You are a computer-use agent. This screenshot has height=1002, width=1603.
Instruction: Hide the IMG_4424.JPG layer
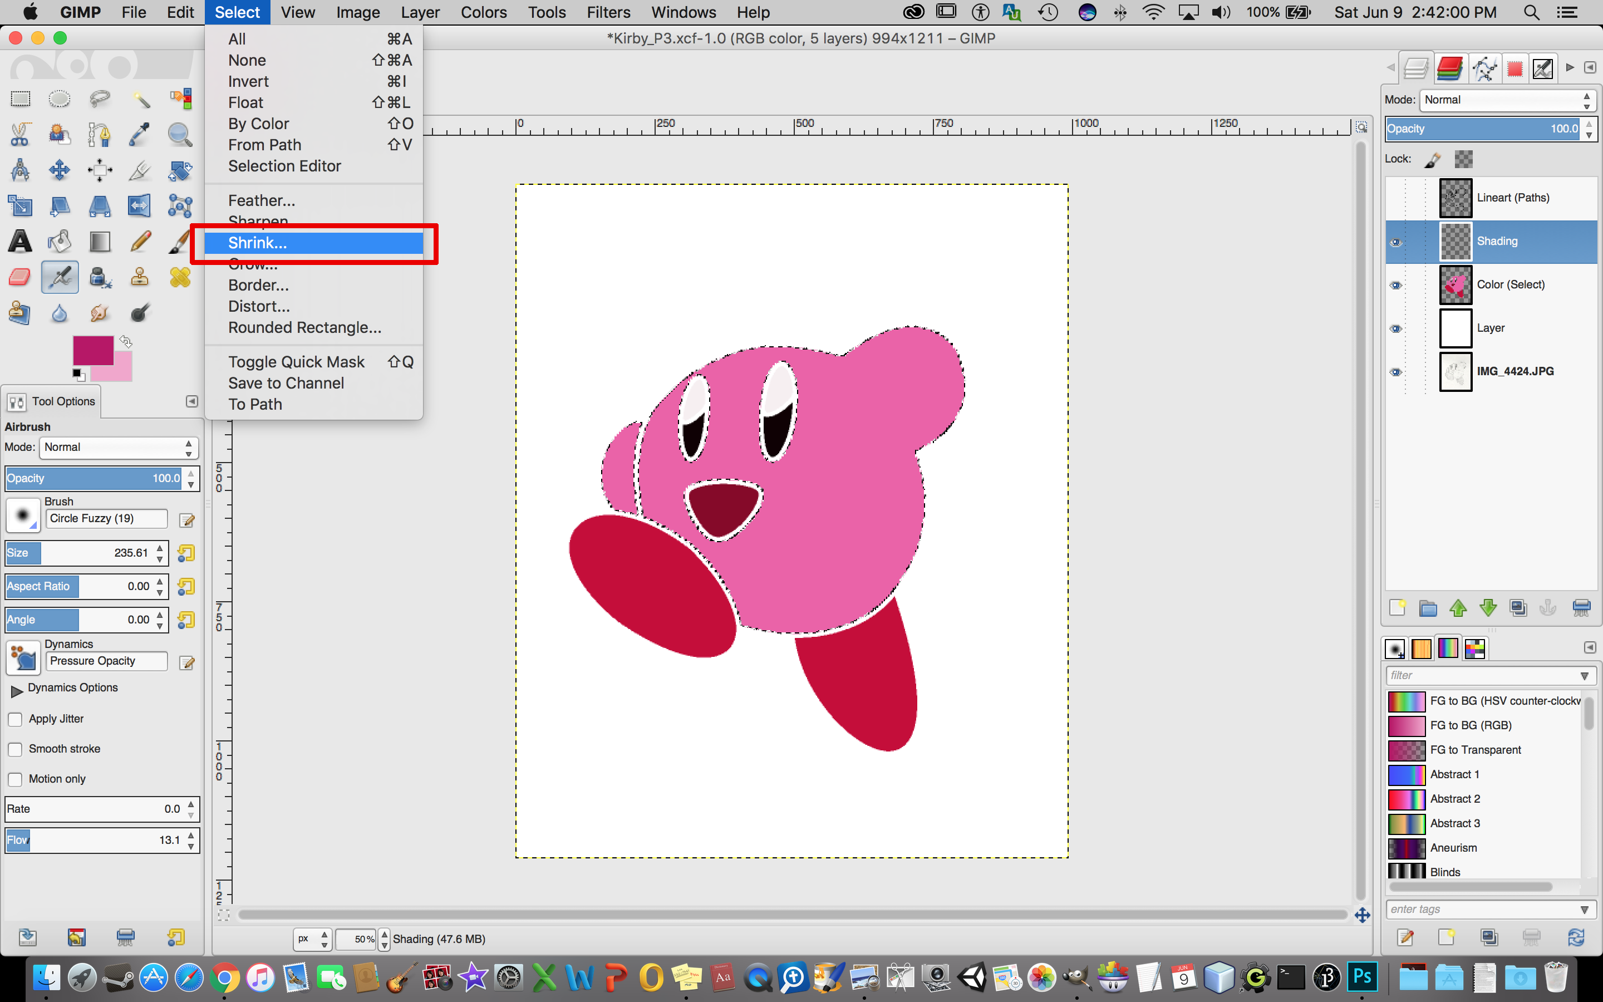[x=1396, y=372]
